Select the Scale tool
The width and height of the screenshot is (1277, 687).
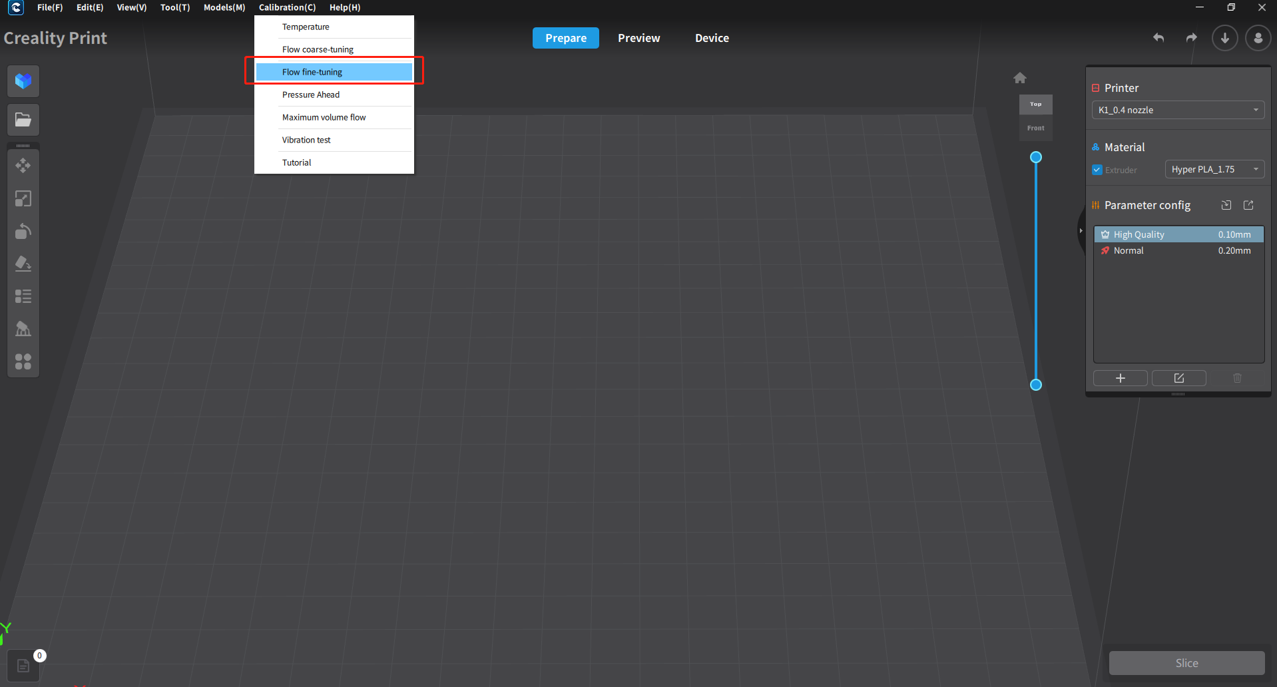click(x=23, y=198)
